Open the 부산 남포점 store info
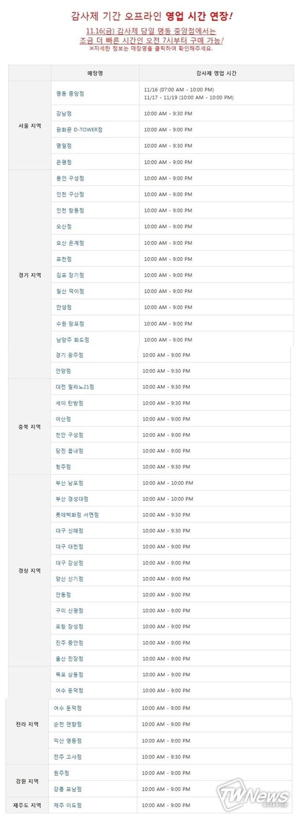This screenshot has height=818, width=299. pos(69,483)
